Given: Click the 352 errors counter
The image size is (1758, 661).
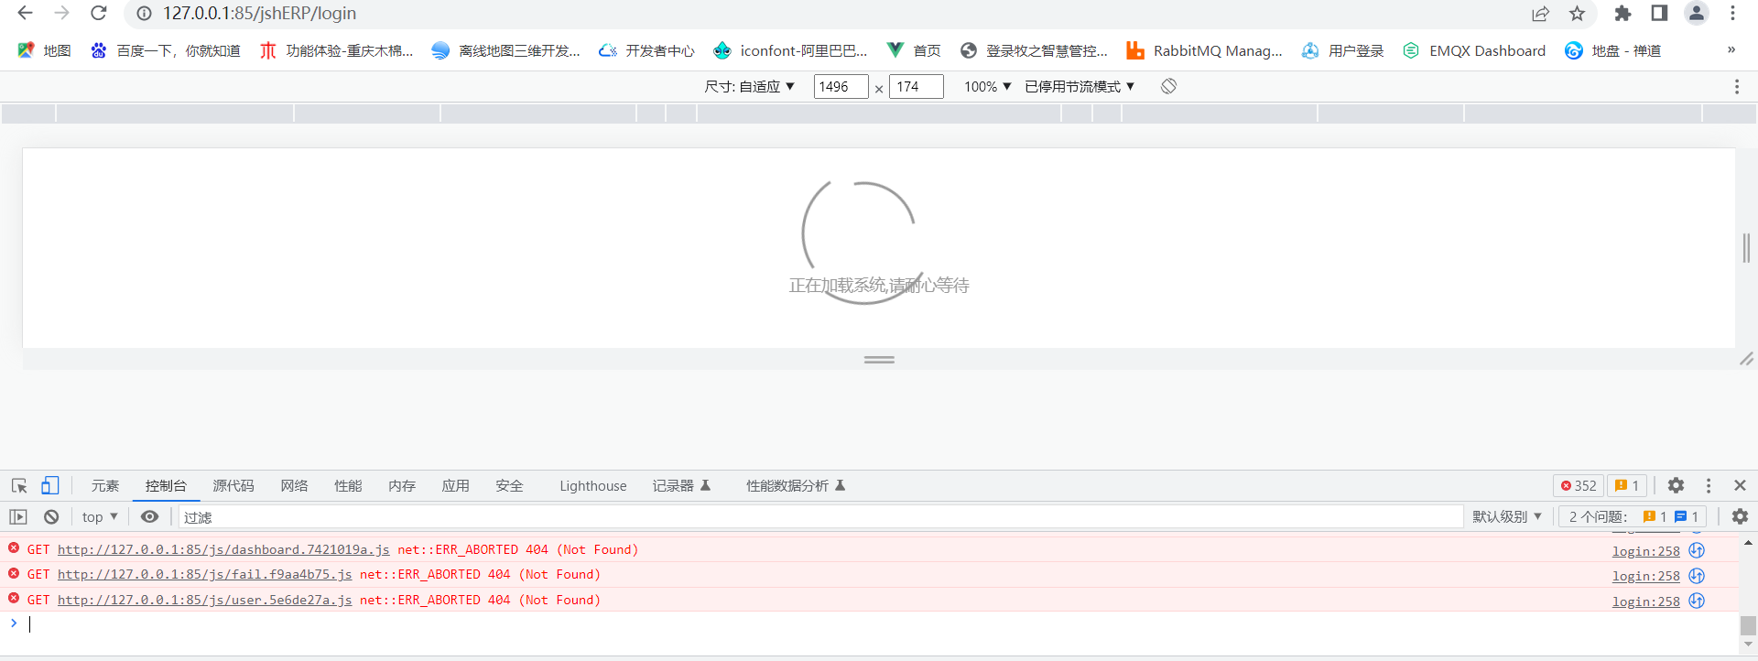Looking at the screenshot, I should [1579, 485].
